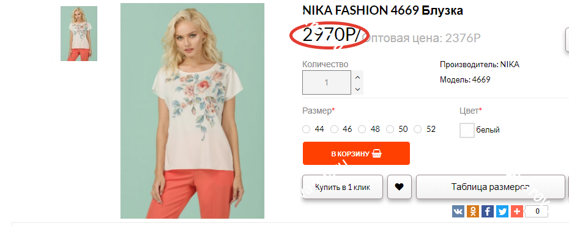Share on VK social icon
569x226 pixels.
pos(458,211)
